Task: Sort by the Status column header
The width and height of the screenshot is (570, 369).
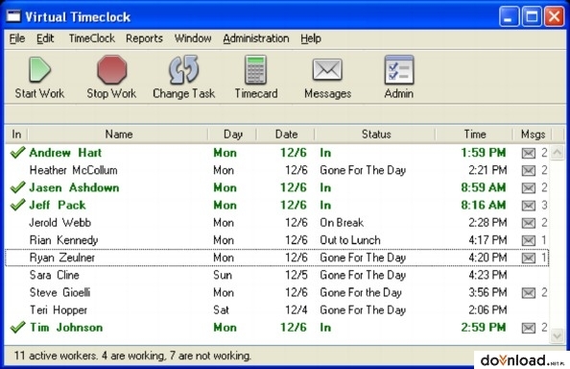Action: pos(376,135)
